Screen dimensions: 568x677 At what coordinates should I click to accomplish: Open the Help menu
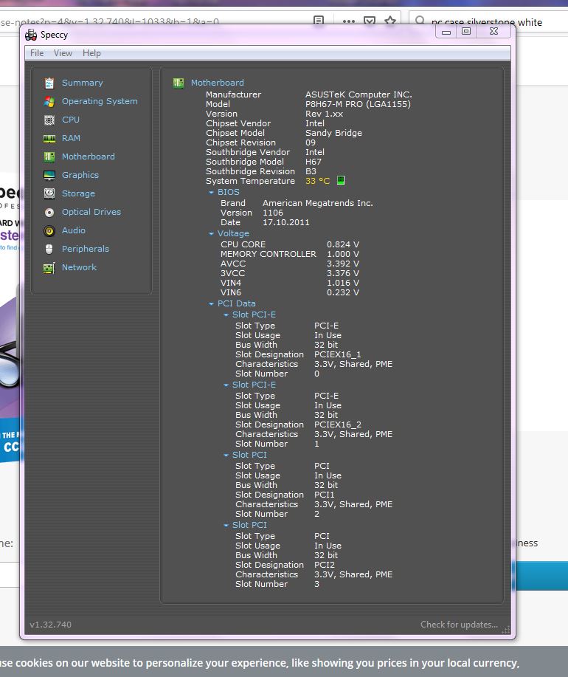(91, 53)
